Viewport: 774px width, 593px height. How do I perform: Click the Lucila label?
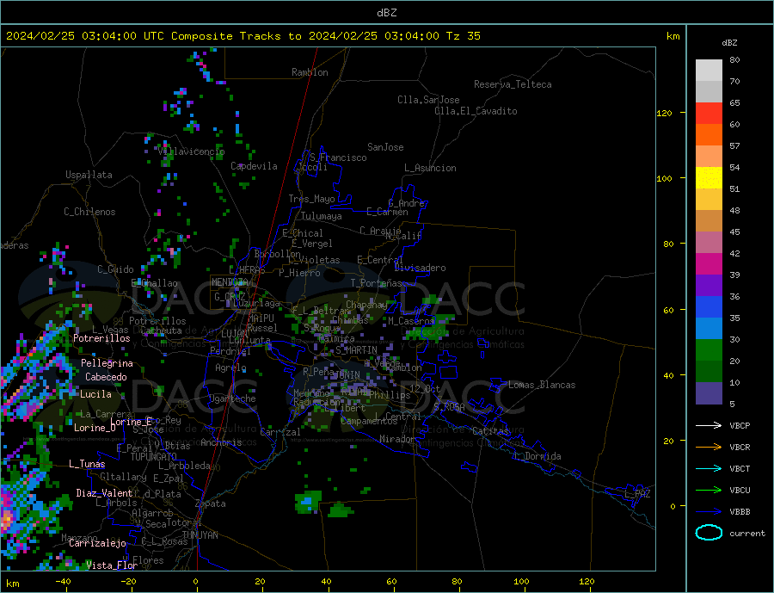[x=95, y=394]
